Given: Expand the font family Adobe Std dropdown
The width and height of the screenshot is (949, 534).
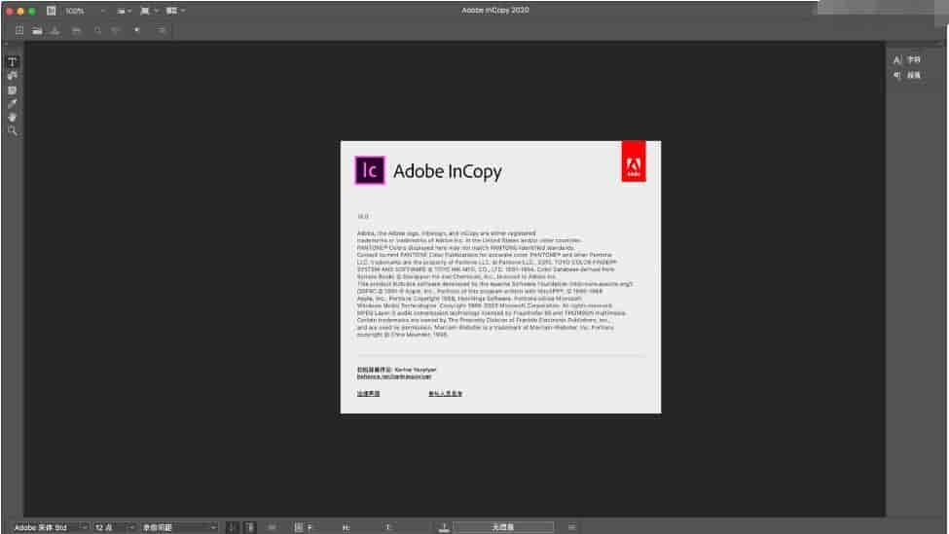Looking at the screenshot, I should point(84,527).
